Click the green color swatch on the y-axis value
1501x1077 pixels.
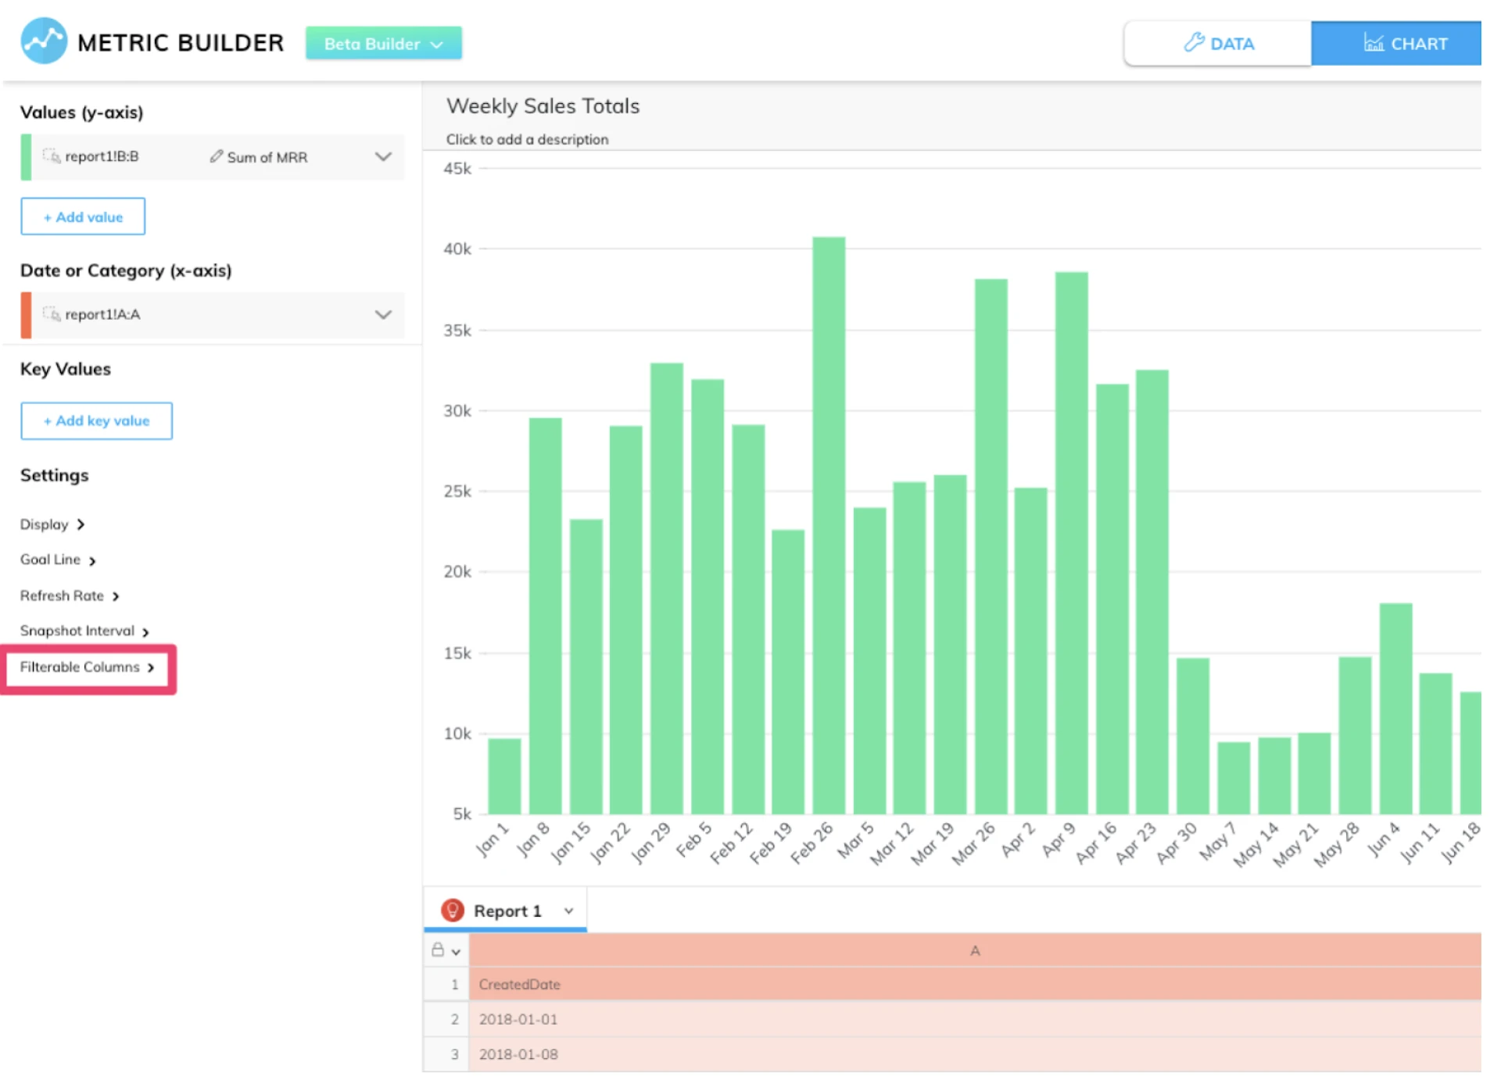(x=26, y=157)
